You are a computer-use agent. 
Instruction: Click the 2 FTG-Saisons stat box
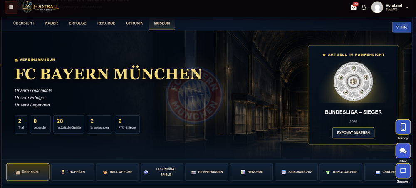click(x=127, y=124)
